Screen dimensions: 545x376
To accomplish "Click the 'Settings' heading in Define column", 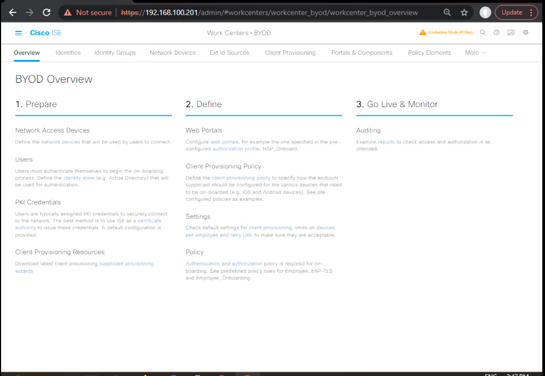I will click(x=198, y=217).
